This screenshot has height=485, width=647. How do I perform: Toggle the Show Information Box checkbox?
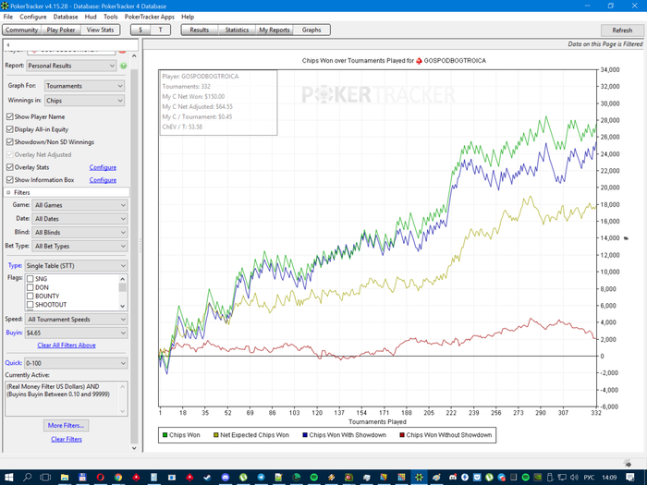tap(10, 180)
